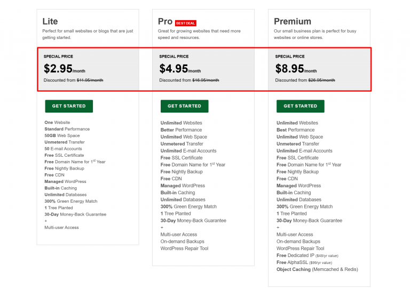Click GET STARTED under the Lite plan
This screenshot has width=410, height=288.
pyautogui.click(x=69, y=106)
